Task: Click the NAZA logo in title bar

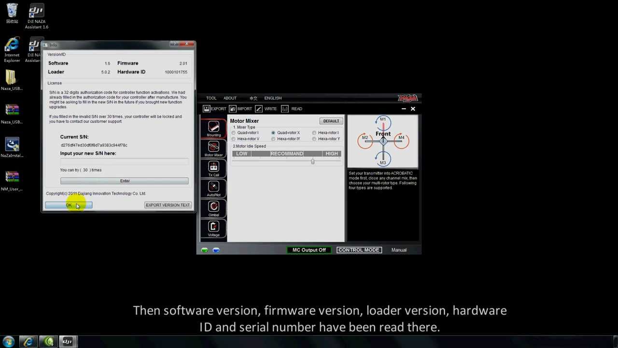Action: tap(407, 98)
